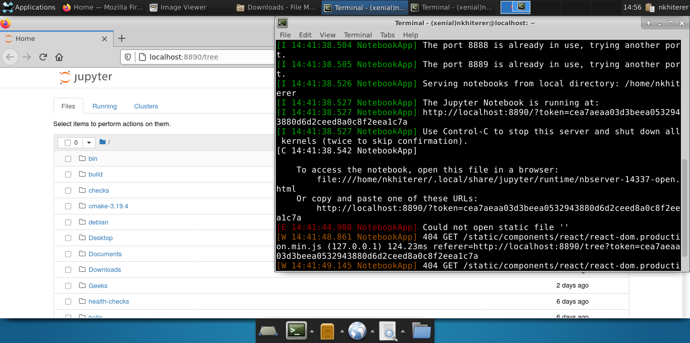Tick the checkbox next to build folder
690x343 pixels.
pos(68,175)
